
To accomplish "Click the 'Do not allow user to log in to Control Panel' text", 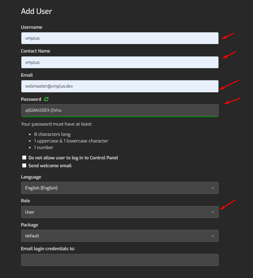I will point(73,158).
